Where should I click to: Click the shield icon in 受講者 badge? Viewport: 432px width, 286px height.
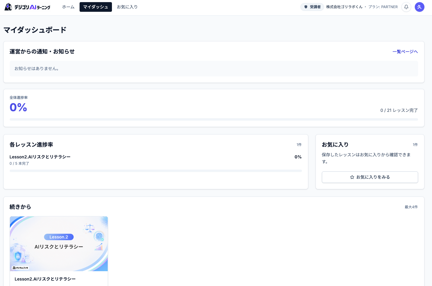(306, 7)
